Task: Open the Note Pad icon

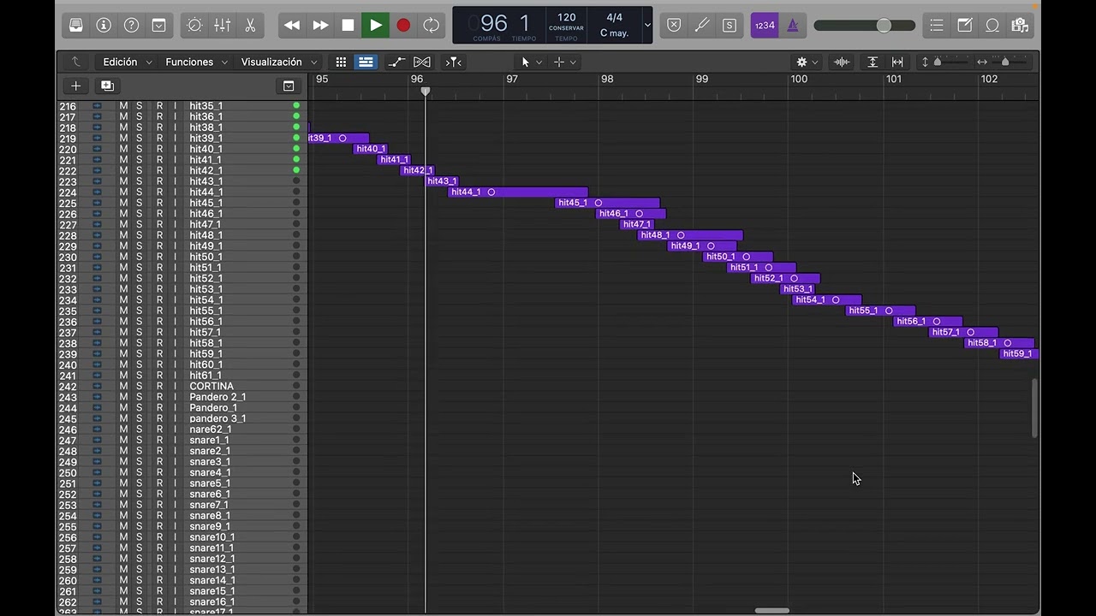Action: 964,26
